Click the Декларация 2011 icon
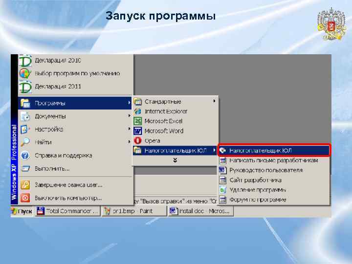The width and height of the screenshot is (352, 264). click(25, 87)
